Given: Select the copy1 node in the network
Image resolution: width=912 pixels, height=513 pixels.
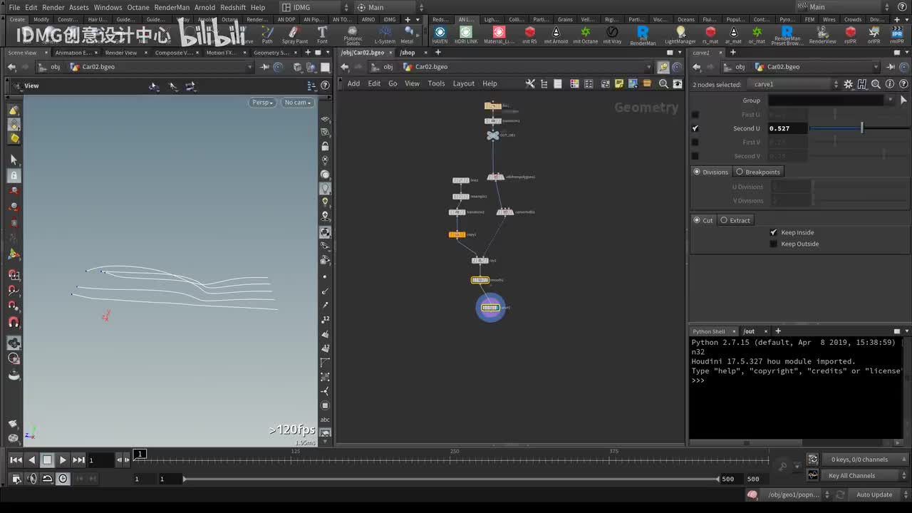Looking at the screenshot, I should click(457, 234).
